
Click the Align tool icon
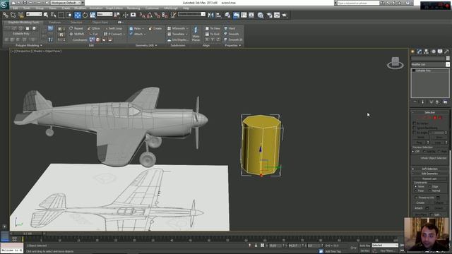(218, 15)
